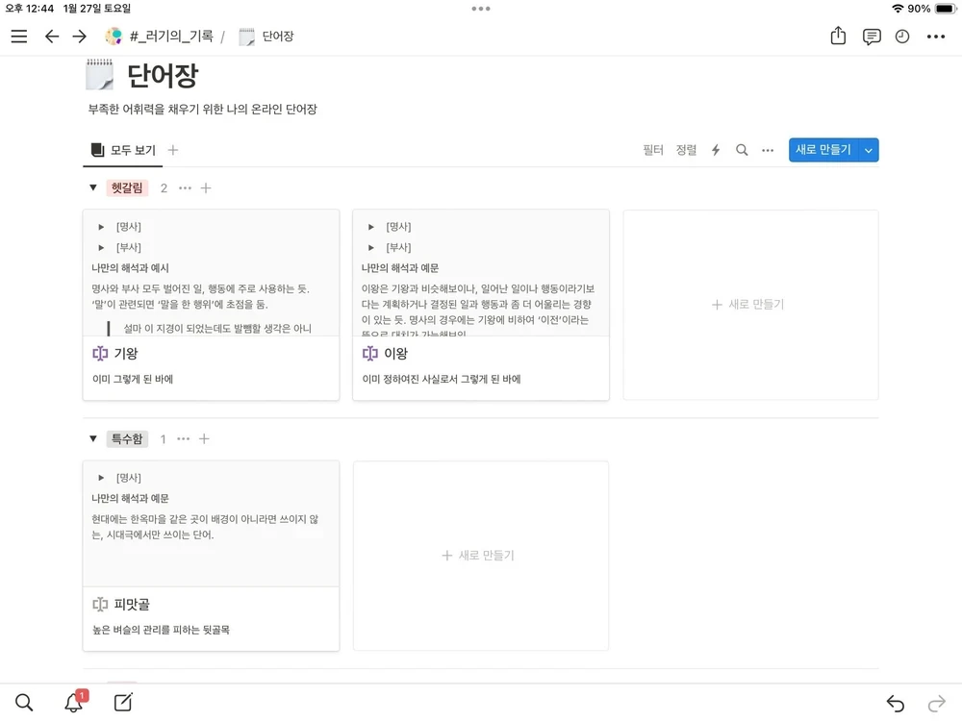Open 특수함 group options ellipsis
Image resolution: width=962 pixels, height=721 pixels.
pos(183,439)
